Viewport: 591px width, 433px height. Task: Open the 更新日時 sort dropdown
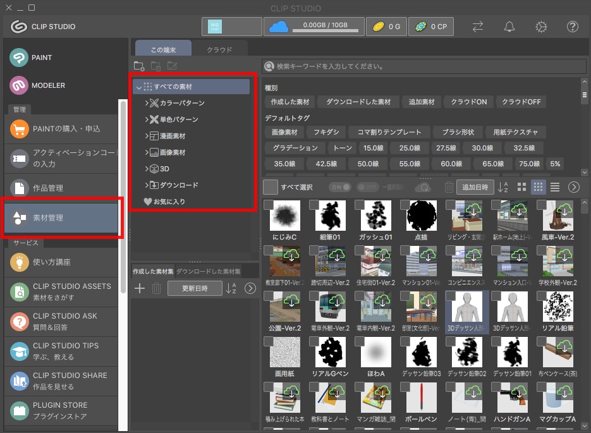(x=195, y=288)
